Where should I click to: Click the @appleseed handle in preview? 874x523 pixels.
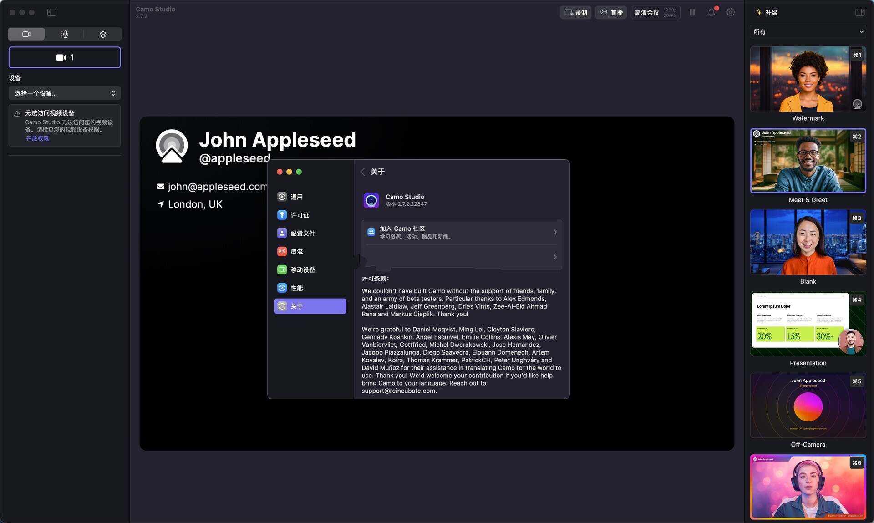235,158
